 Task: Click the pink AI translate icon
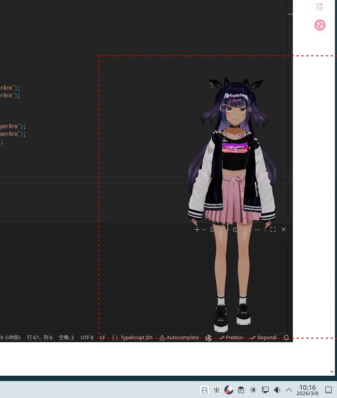(320, 25)
